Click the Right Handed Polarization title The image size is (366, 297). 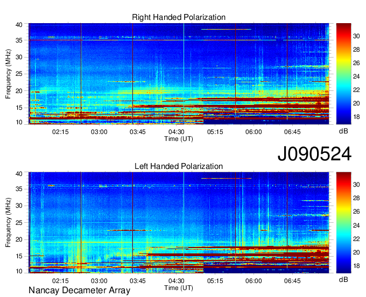(x=179, y=17)
